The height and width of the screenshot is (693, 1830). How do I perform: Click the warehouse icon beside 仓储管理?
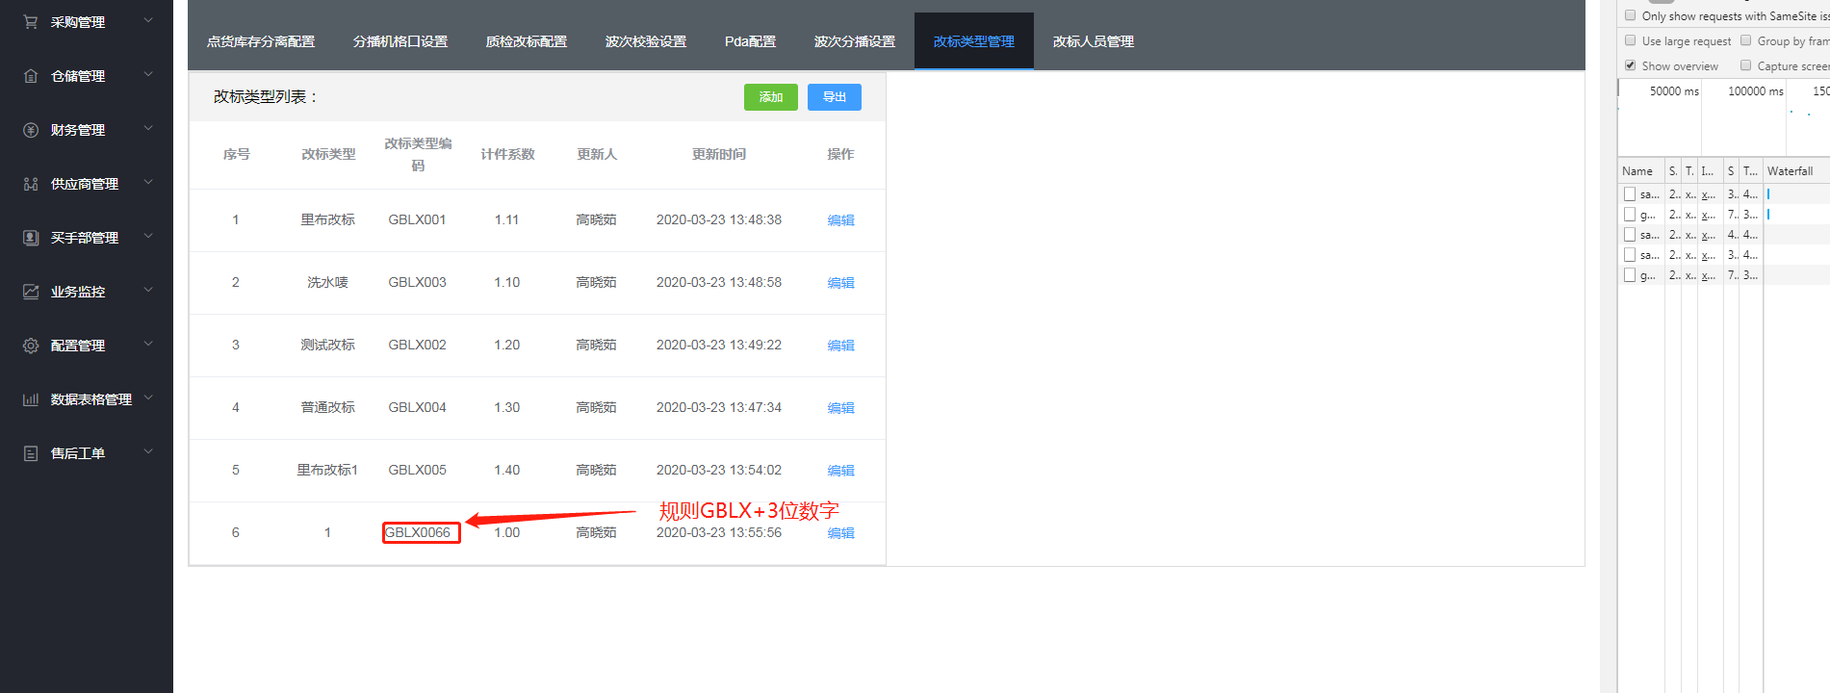31,76
